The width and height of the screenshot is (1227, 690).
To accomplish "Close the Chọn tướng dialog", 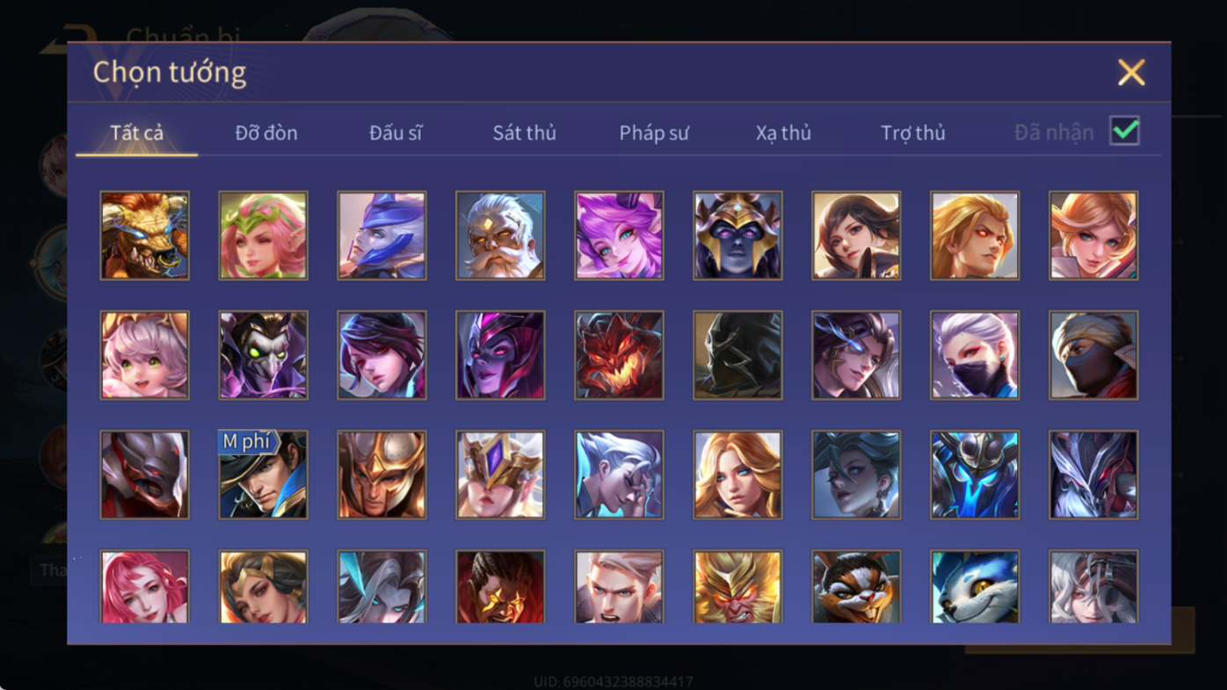I will click(1131, 72).
